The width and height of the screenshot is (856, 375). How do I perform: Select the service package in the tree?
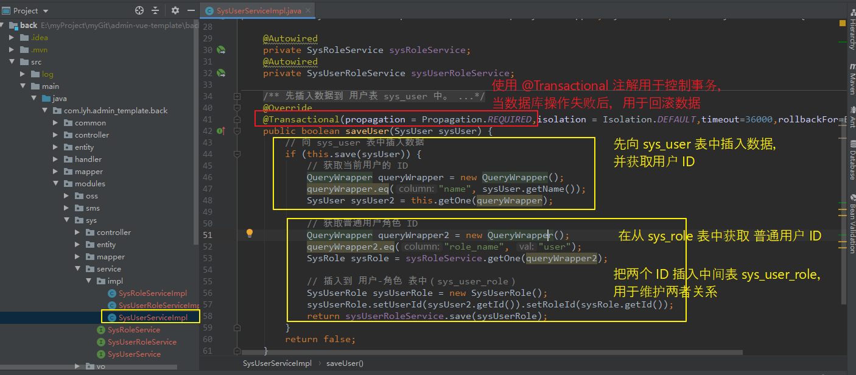[108, 269]
